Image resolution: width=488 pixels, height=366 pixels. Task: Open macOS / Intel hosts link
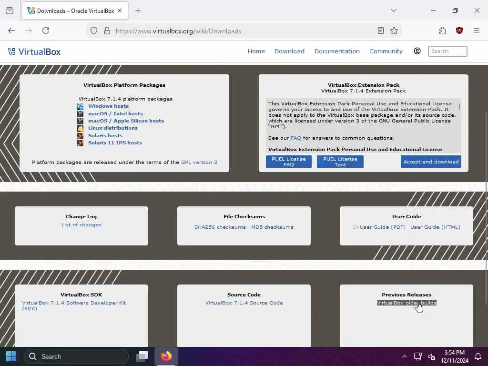115,113
